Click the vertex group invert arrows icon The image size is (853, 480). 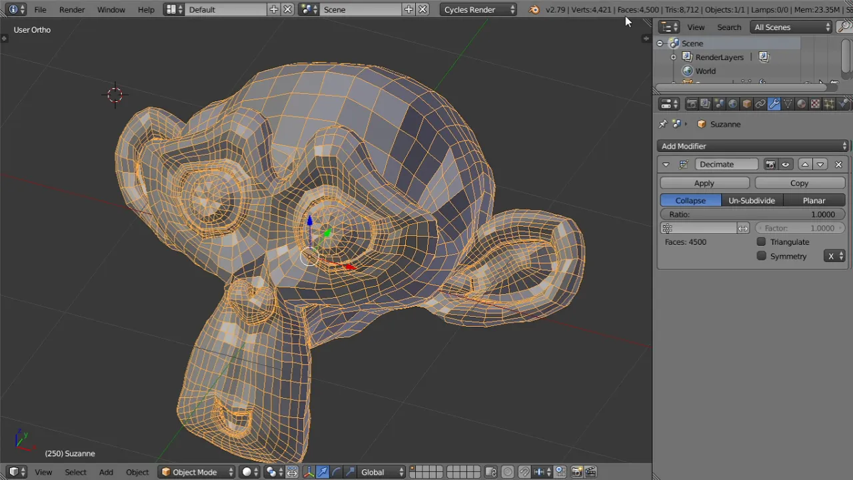(743, 228)
